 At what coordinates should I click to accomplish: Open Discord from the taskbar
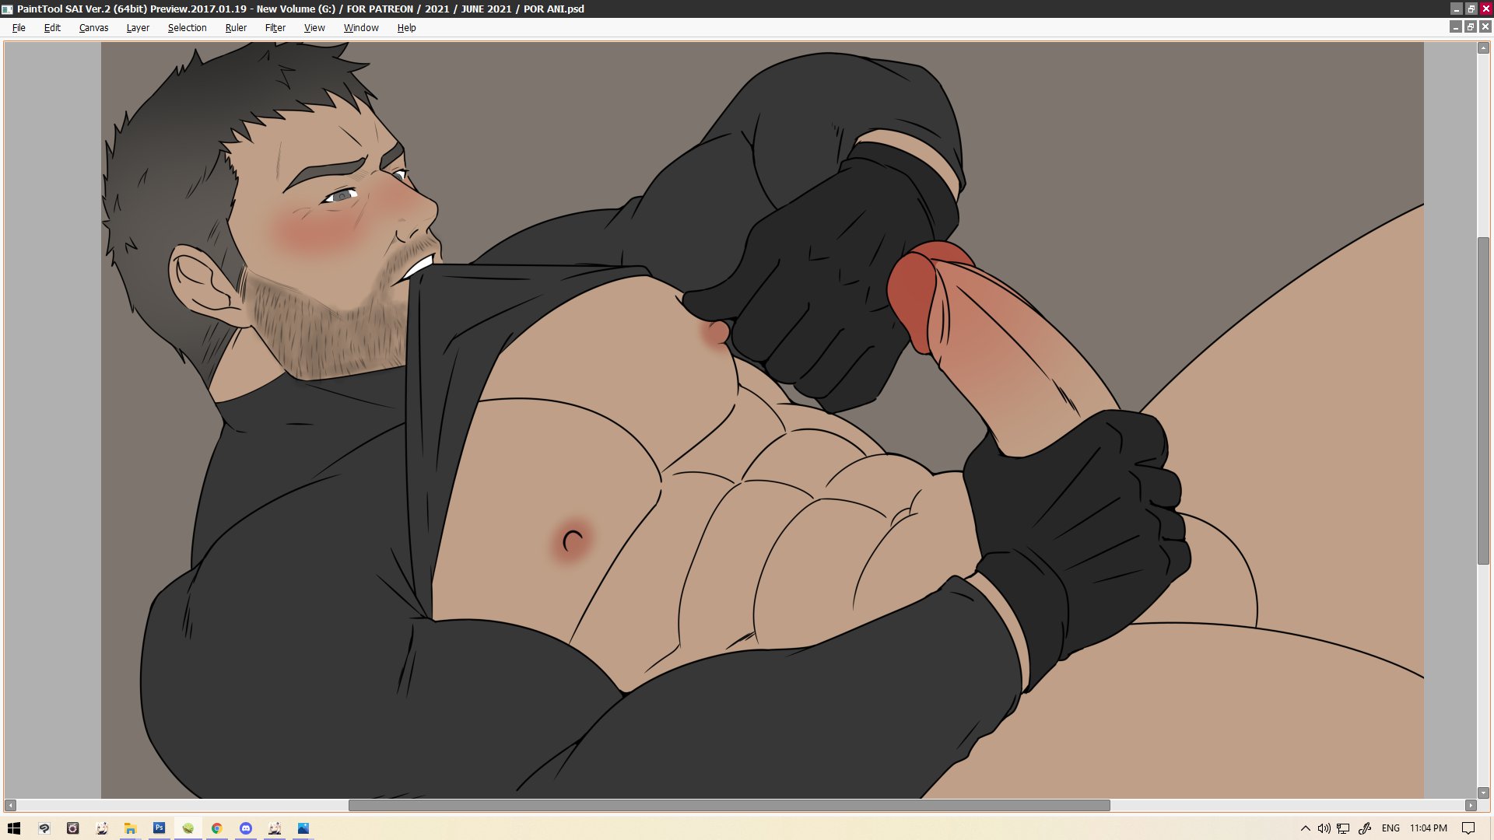(x=246, y=828)
